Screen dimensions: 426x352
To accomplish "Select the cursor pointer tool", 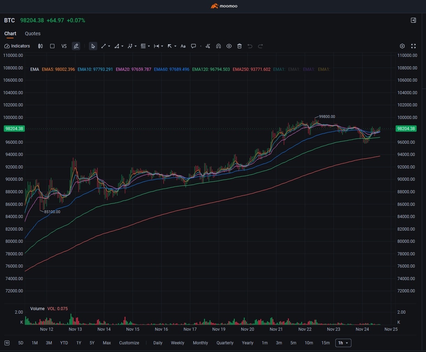I will pyautogui.click(x=93, y=46).
